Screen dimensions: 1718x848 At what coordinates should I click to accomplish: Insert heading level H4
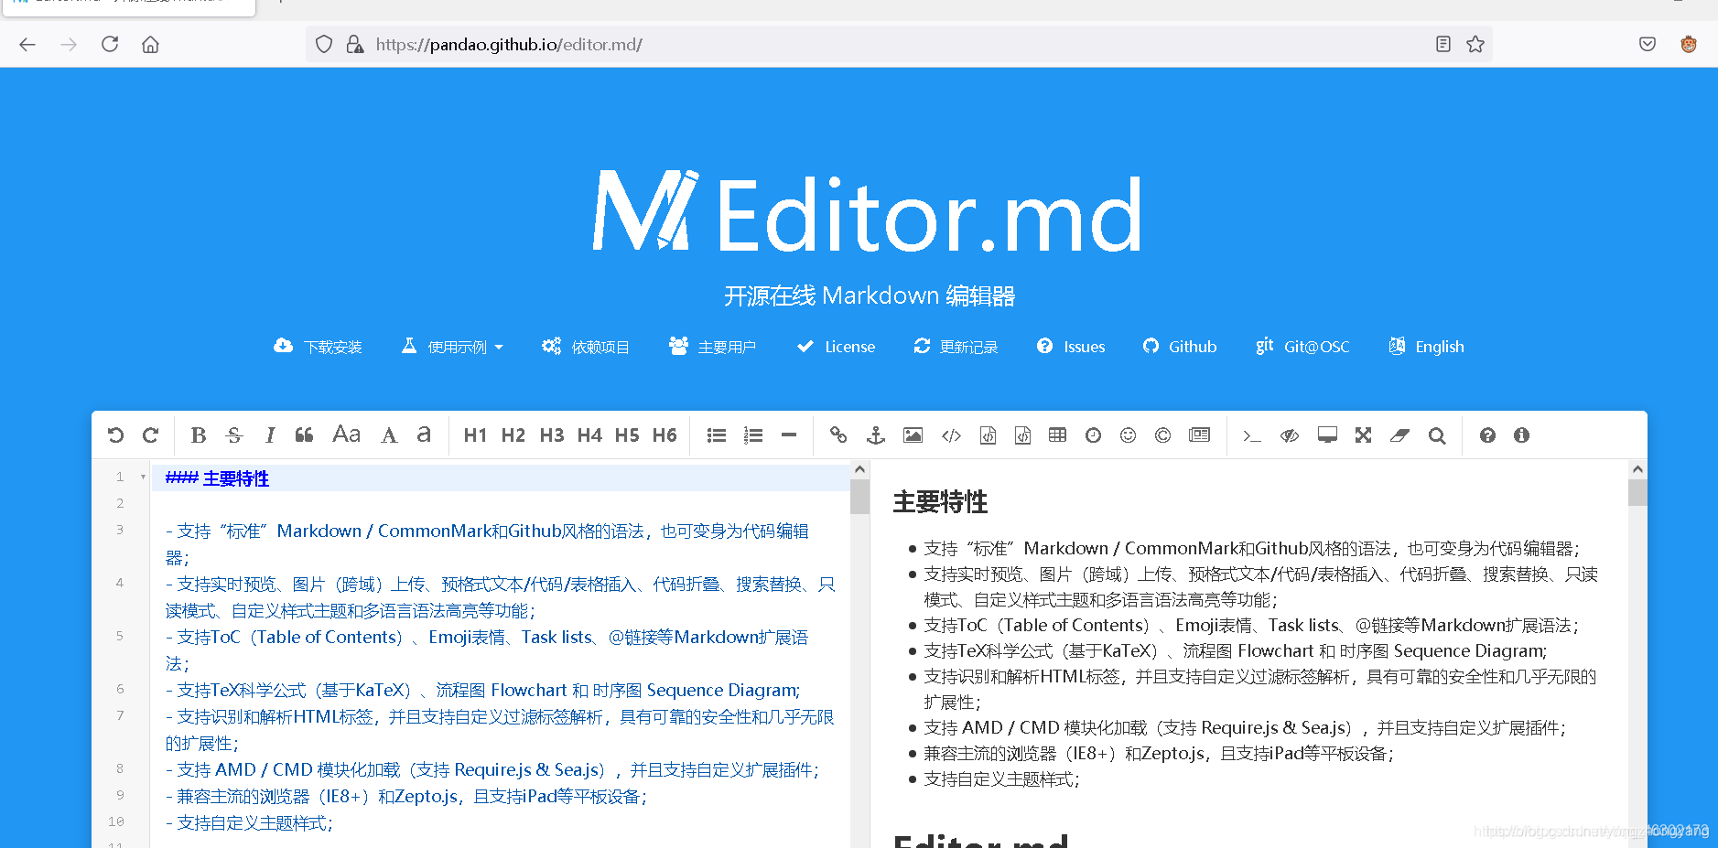pos(589,435)
